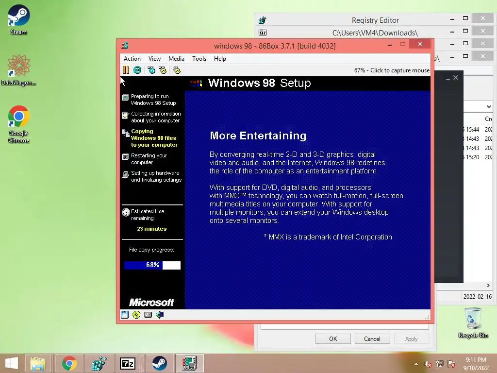Click the floppy disk status bar icon
497x373 pixels.
pyautogui.click(x=125, y=315)
